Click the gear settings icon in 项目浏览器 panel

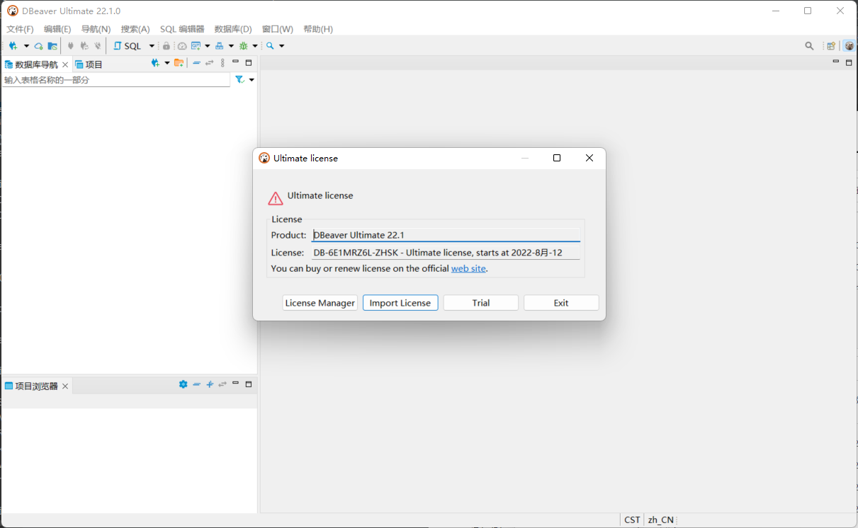pyautogui.click(x=184, y=384)
